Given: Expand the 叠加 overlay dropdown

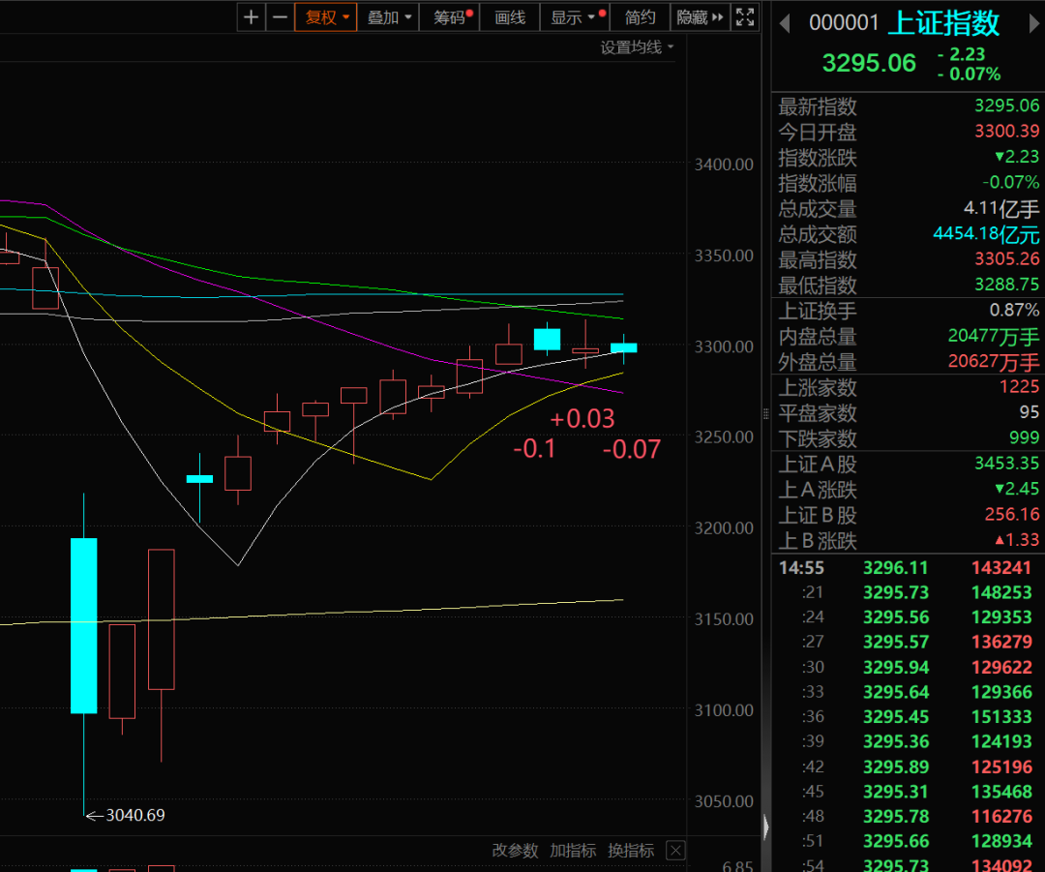Looking at the screenshot, I should click(389, 16).
